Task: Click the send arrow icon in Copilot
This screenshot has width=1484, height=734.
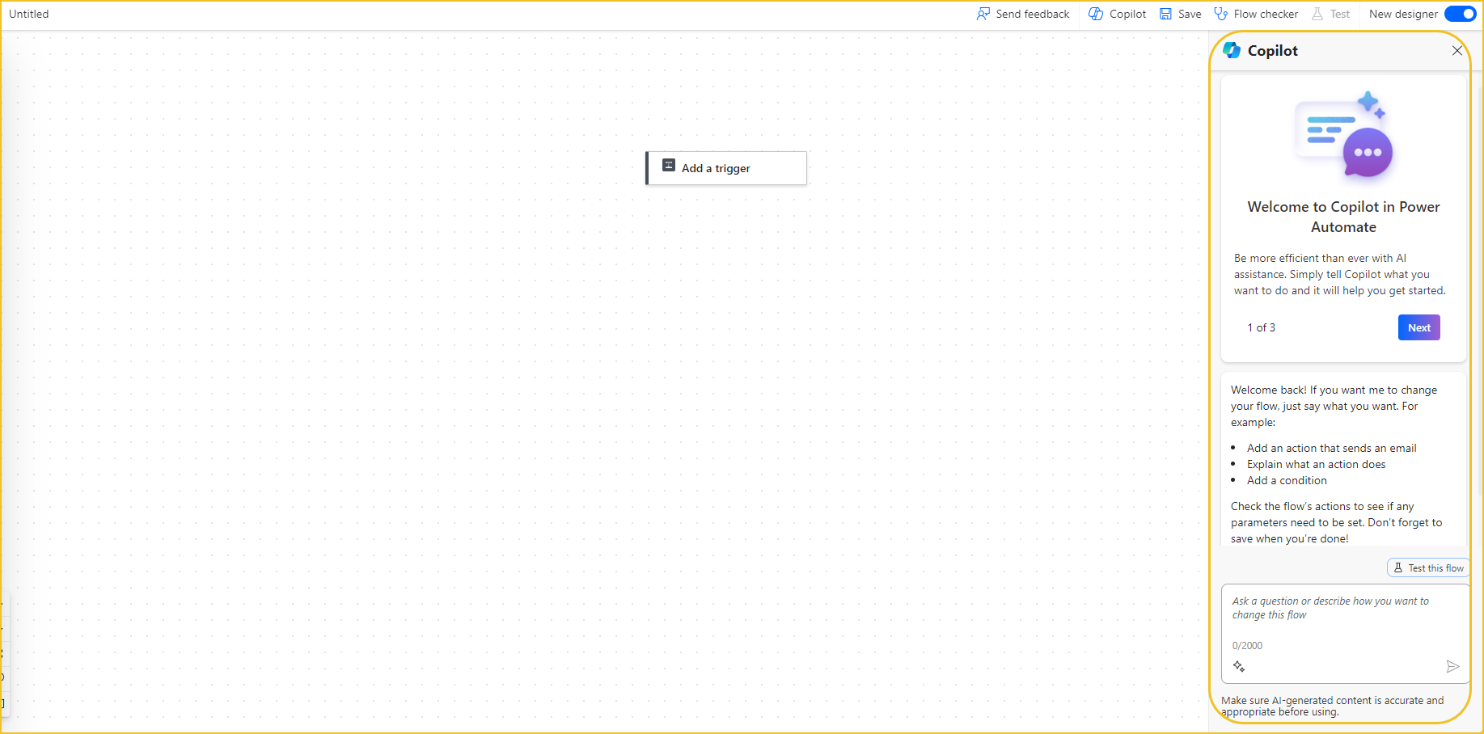Action: [1452, 667]
